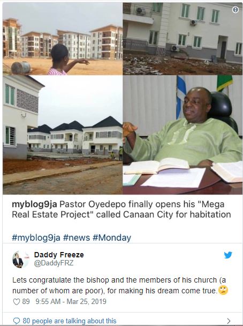This screenshot has width=243, height=326.
Task: Open the #Monday hashtag link
Action: point(112,238)
